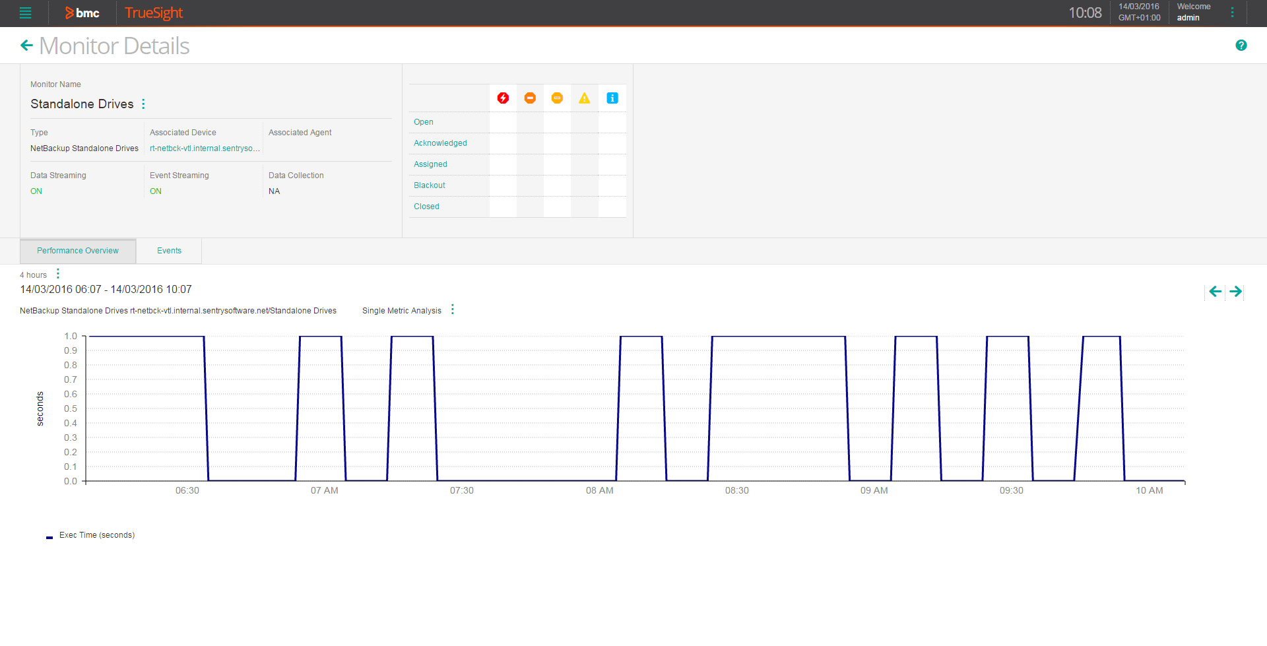Click the 08 AM label on the chart axis
Screen dimensions: 1267x646
pos(600,490)
